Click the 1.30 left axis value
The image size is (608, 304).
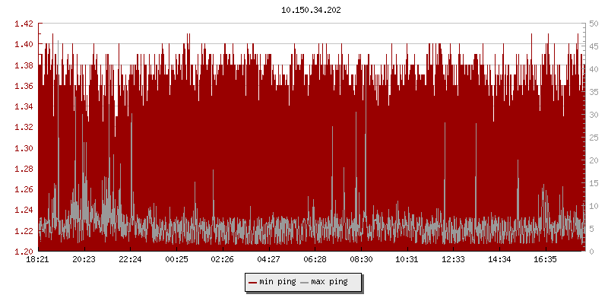pyautogui.click(x=24, y=148)
